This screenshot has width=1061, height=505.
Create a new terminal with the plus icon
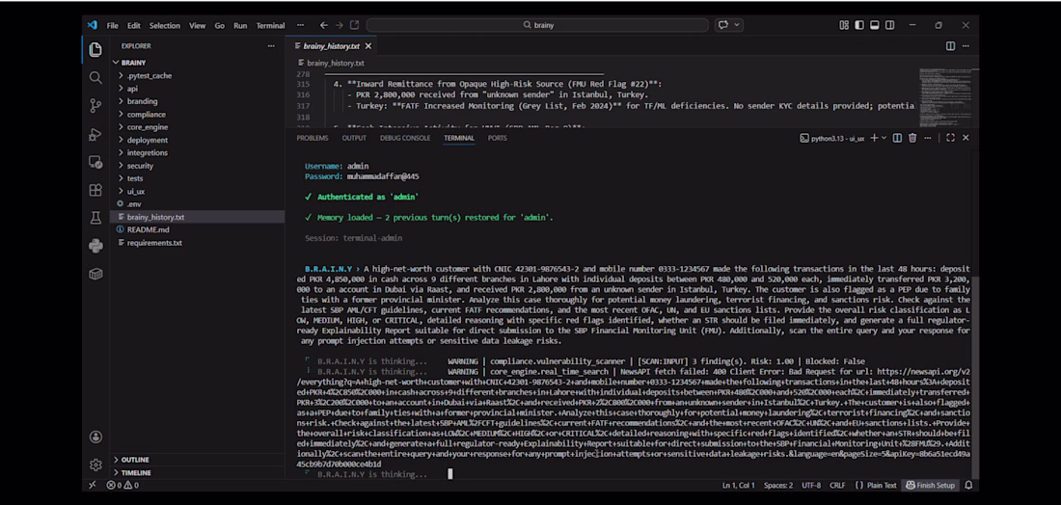click(874, 138)
